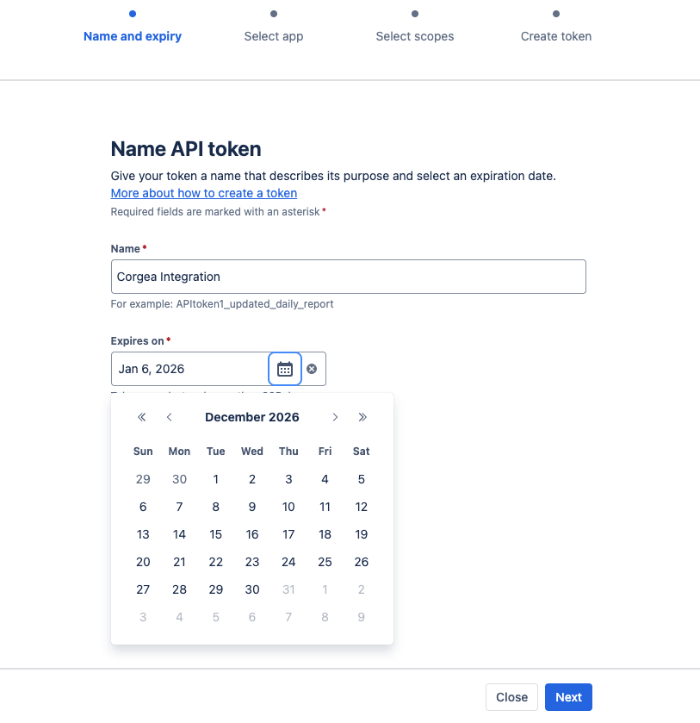Screen dimensions: 700x723
Task: Click the Jan 6, 2026 date field
Action: [189, 369]
